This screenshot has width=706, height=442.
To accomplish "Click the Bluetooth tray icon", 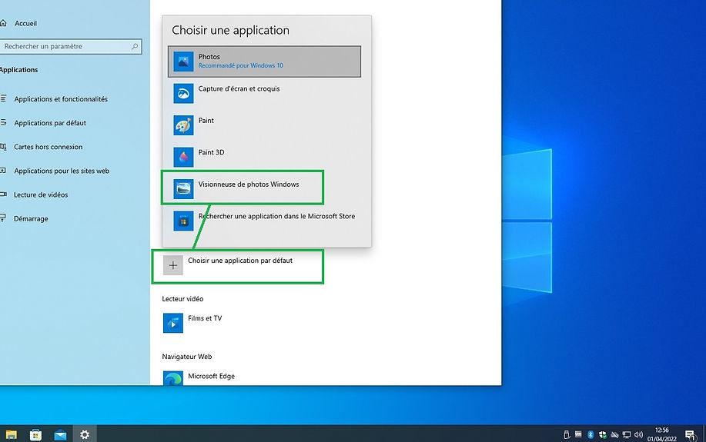I will click(591, 434).
